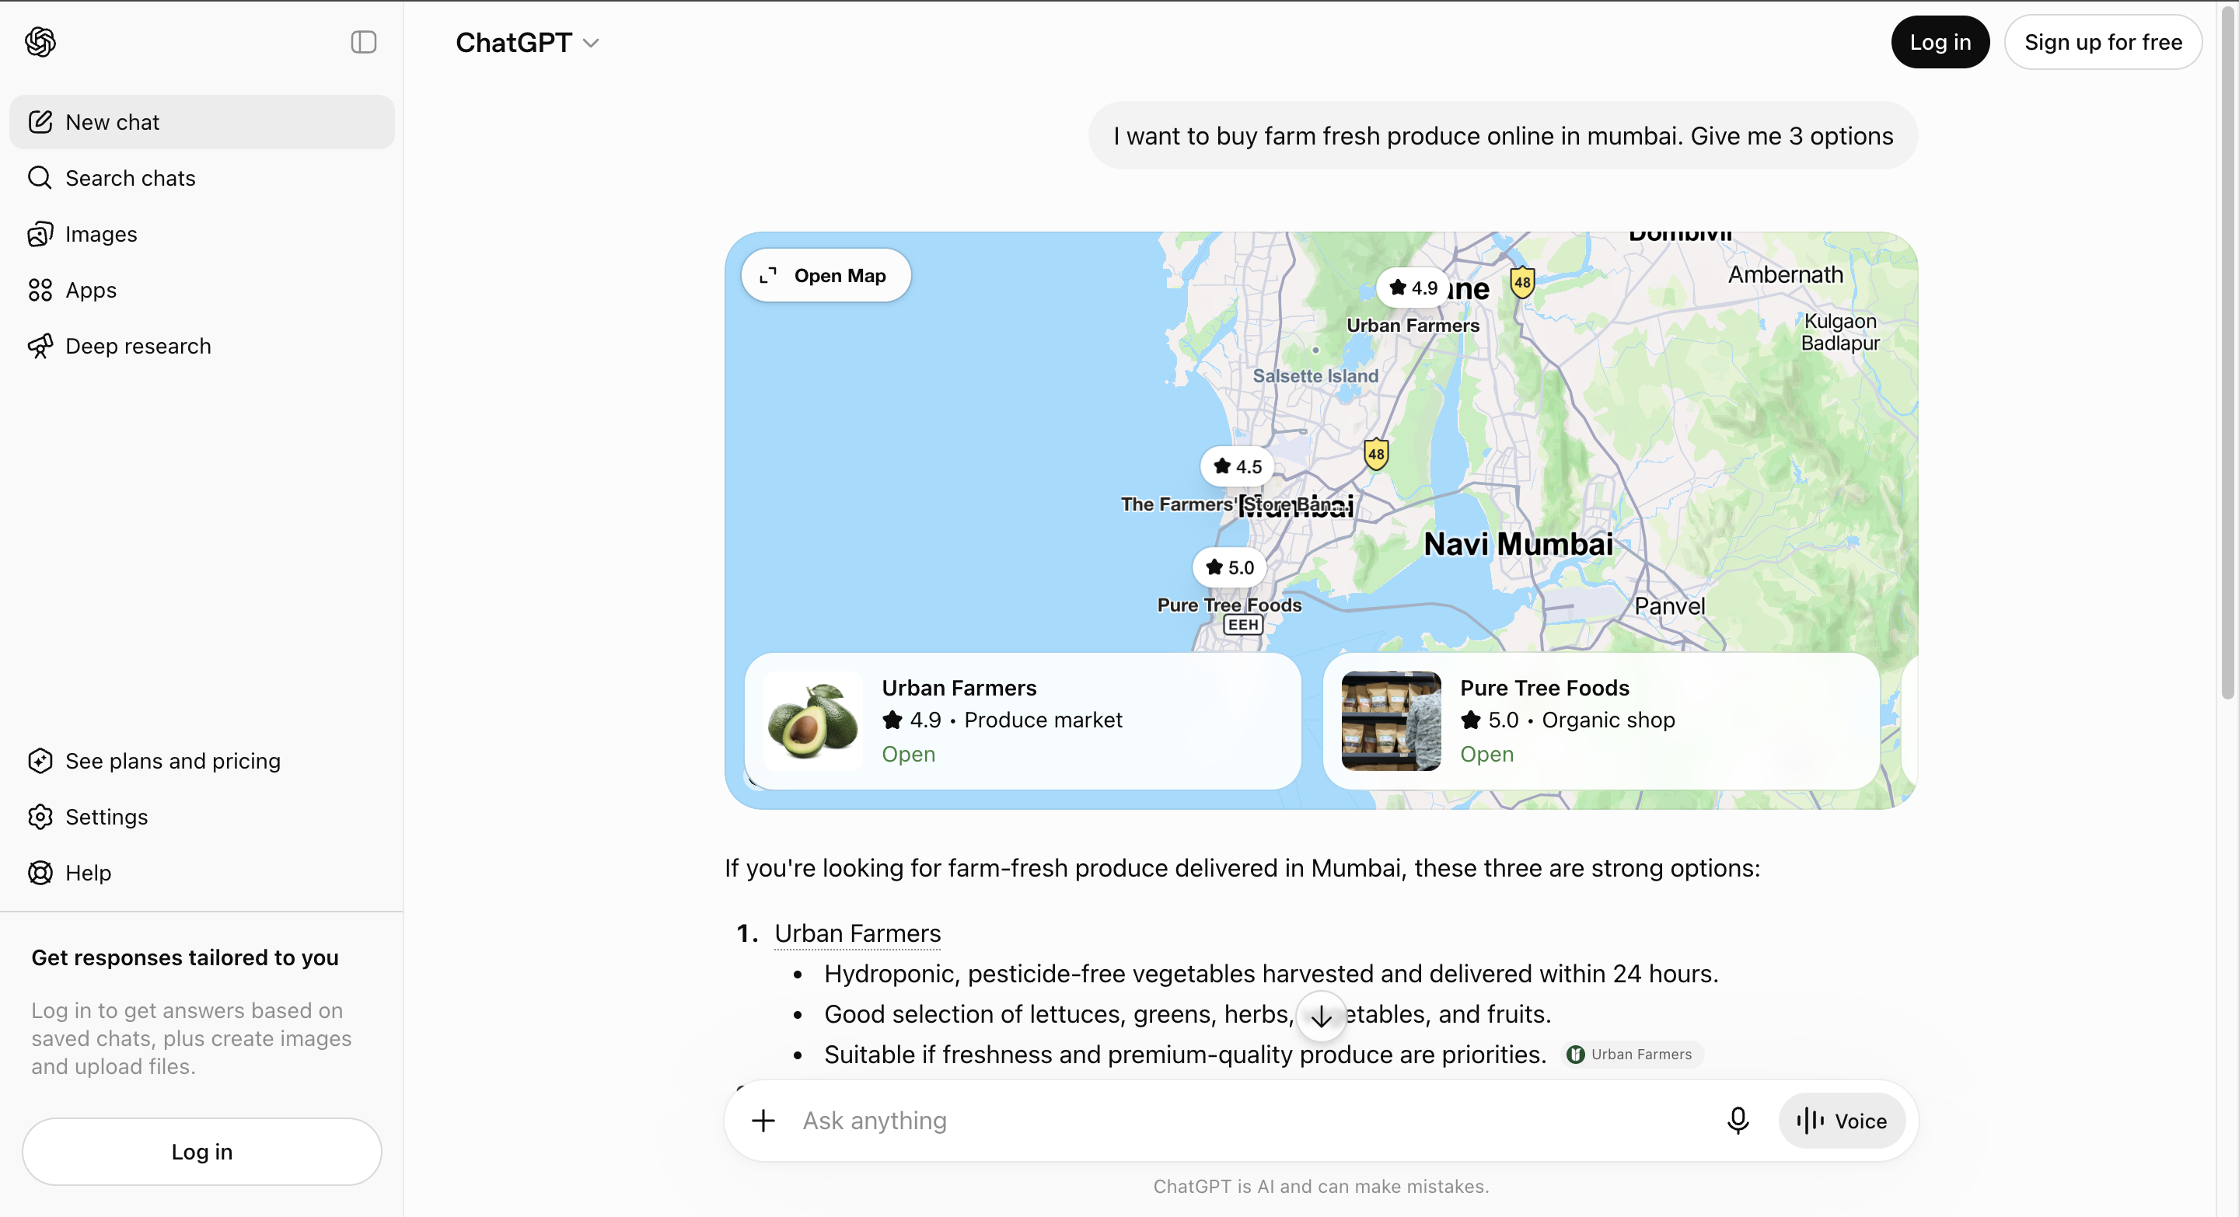
Task: Click the Kulgaon Badlapur map label
Action: [1840, 332]
